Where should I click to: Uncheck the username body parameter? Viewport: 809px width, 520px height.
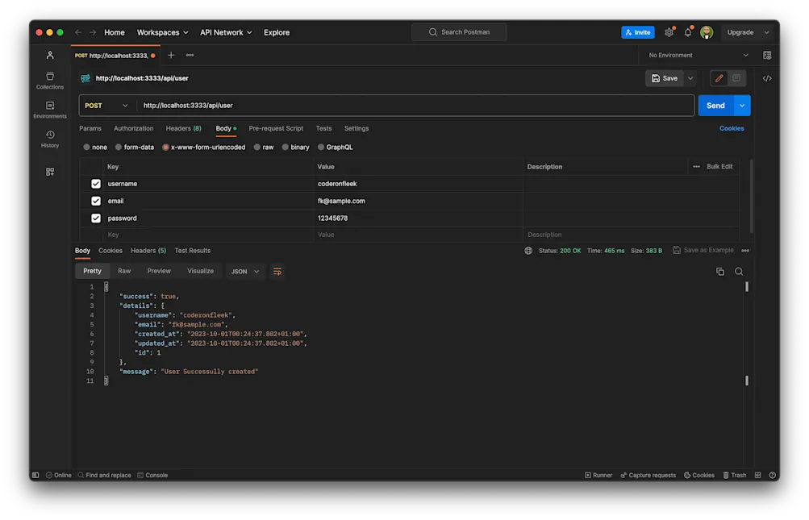click(x=95, y=183)
